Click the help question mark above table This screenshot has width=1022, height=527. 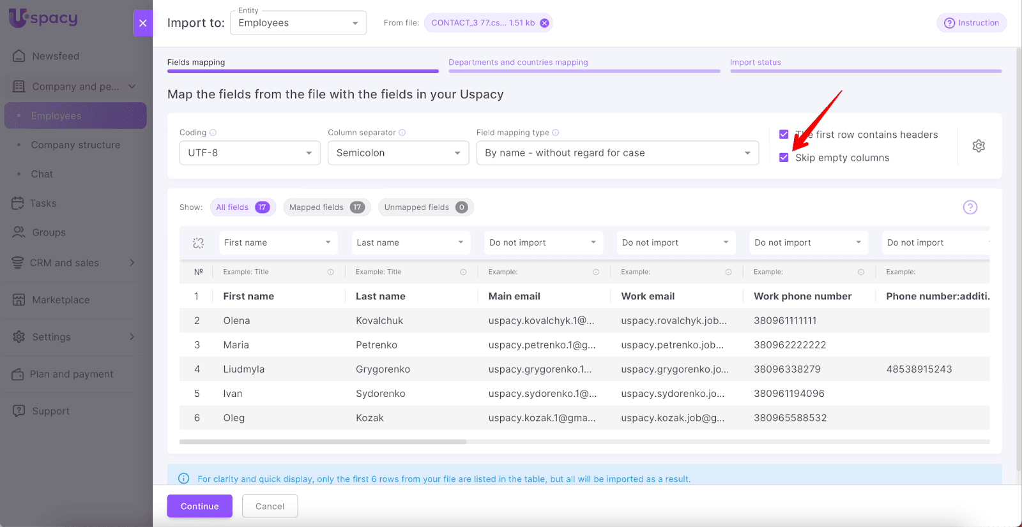coord(970,207)
